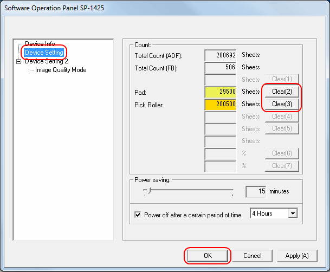Click the Total Count (ADF) value field

[221, 55]
